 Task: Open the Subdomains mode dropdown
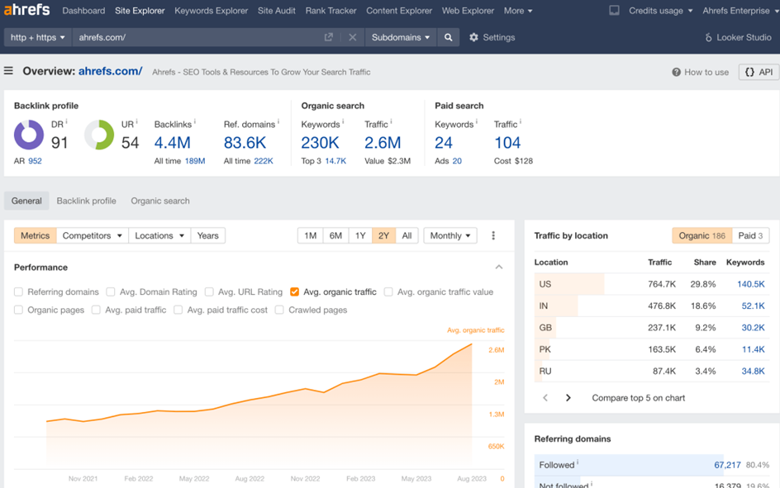[x=401, y=37]
